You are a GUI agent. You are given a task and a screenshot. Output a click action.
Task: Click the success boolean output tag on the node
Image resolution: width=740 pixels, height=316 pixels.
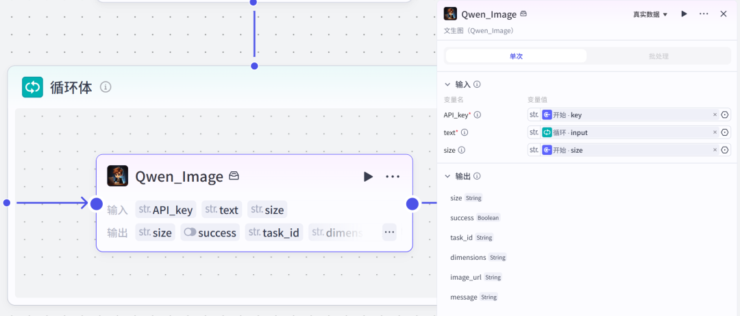(x=210, y=232)
